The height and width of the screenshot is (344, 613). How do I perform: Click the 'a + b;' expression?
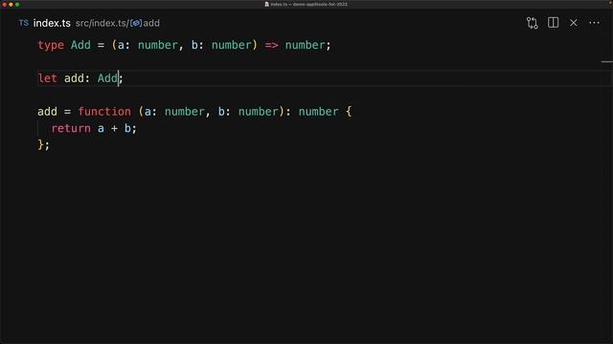[x=117, y=128]
